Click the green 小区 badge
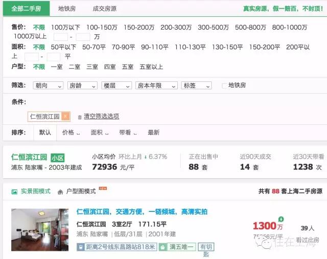327x259 pixels. (58, 158)
